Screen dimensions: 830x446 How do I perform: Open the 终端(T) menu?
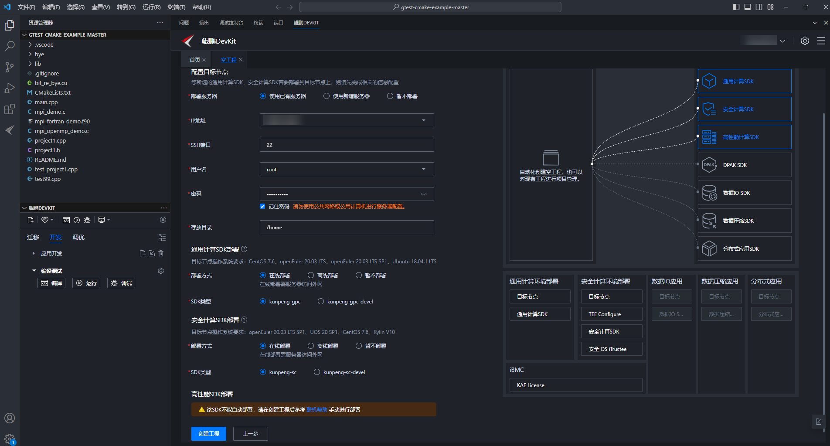pos(177,7)
